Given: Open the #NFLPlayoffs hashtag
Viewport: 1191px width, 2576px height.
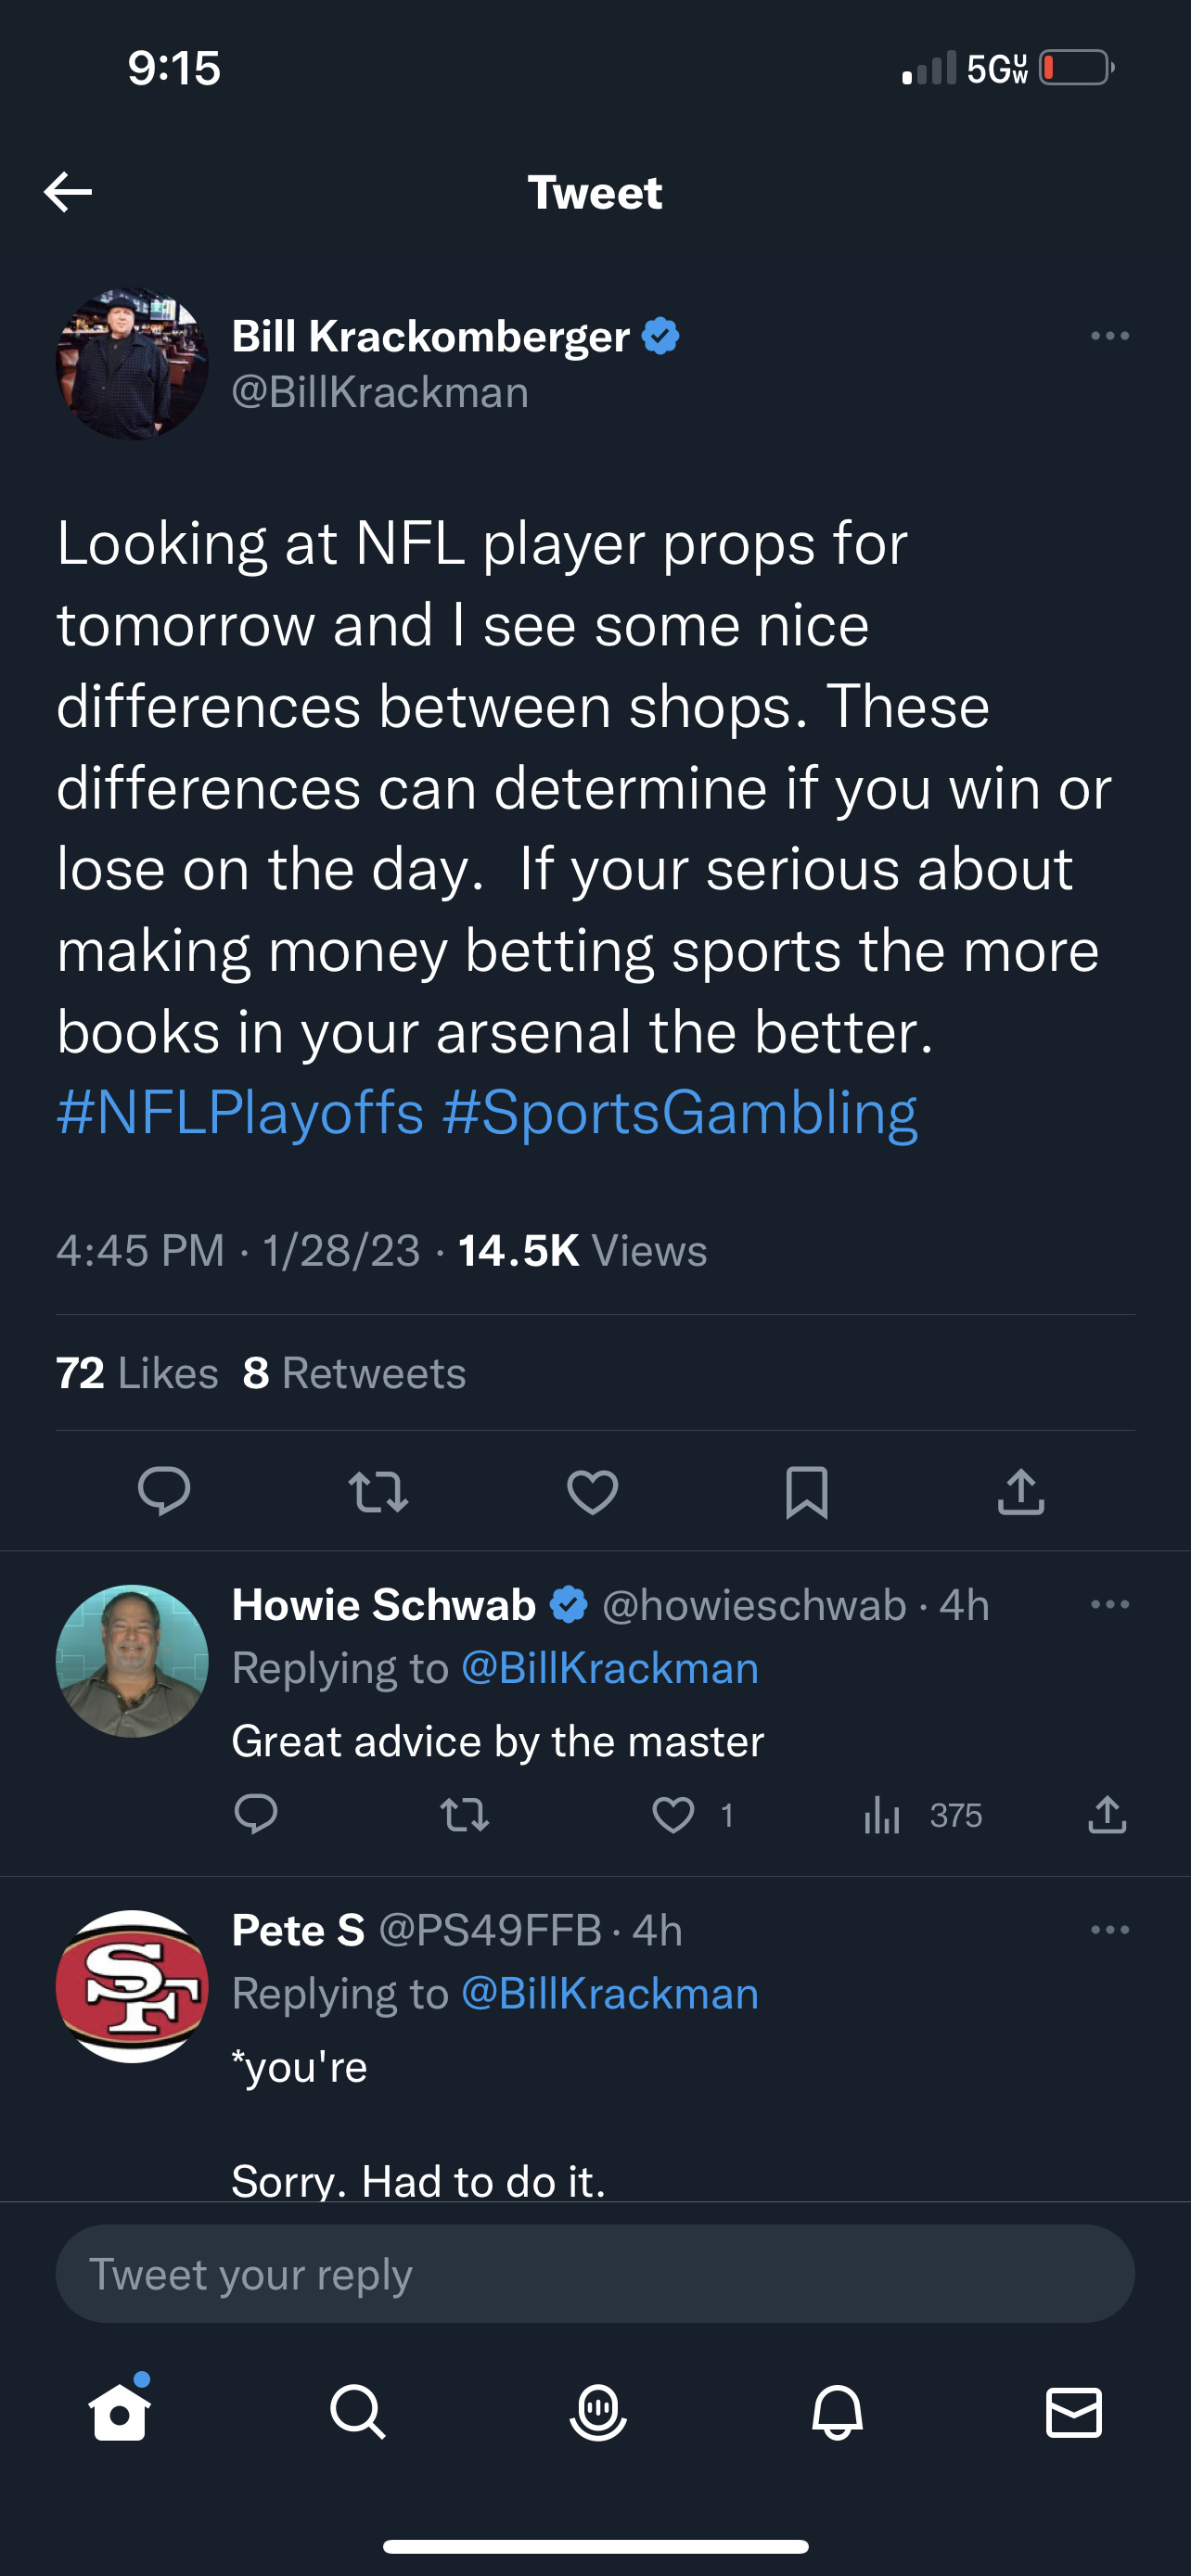Looking at the screenshot, I should 241,1112.
